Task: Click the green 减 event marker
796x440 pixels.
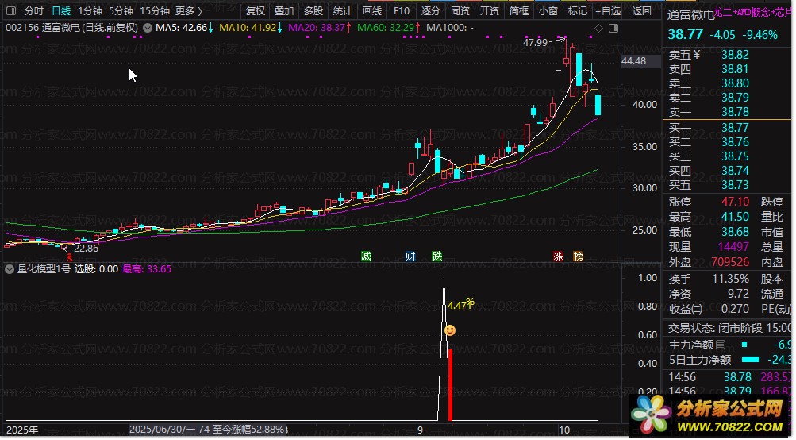Action: (x=366, y=257)
